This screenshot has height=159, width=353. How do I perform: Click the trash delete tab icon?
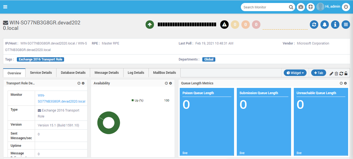coord(336,74)
